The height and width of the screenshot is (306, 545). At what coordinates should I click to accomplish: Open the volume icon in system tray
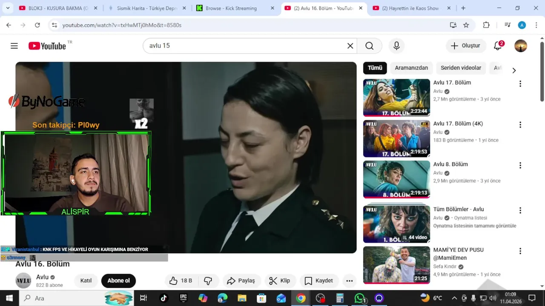click(x=493, y=298)
